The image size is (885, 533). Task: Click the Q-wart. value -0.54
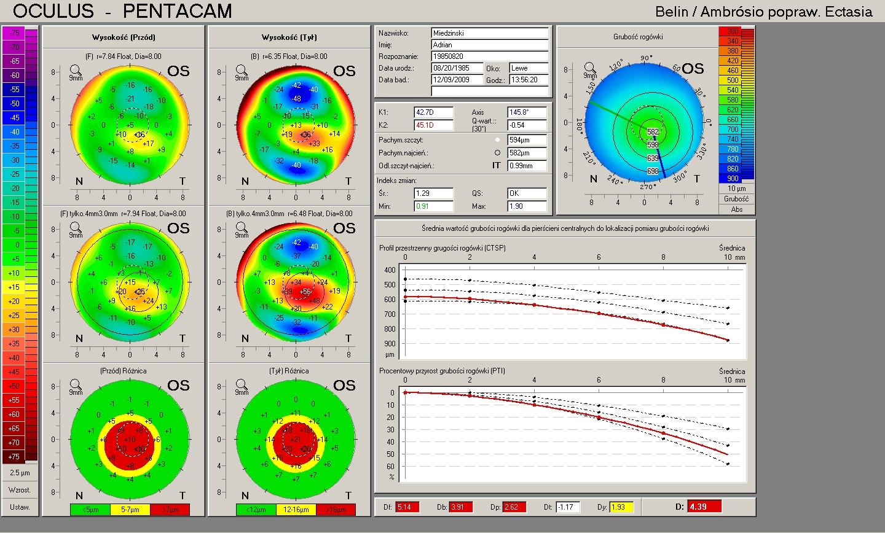coord(527,125)
